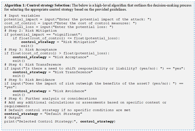195x131 pixels.
Task: Click the "Risk Avoidance" strategy assignment line
Action: pyautogui.click(x=50, y=91)
